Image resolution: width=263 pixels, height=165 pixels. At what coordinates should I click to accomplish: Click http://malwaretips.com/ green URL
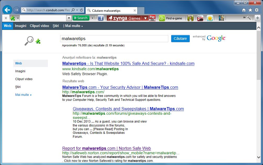pyautogui.click(x=83, y=92)
